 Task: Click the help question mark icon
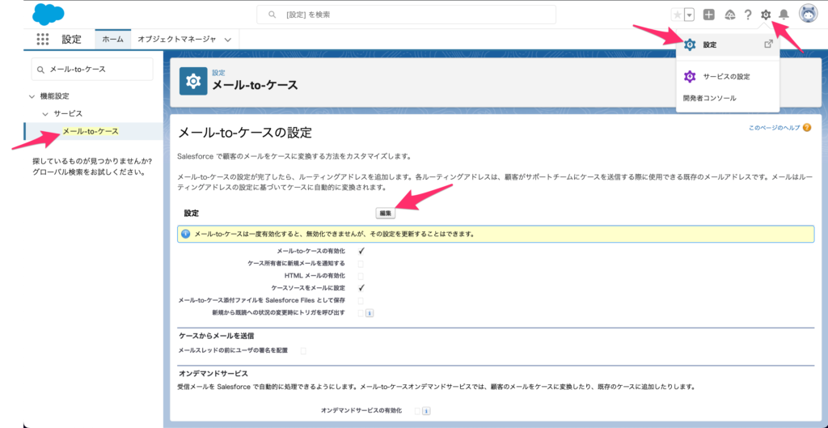pos(748,15)
